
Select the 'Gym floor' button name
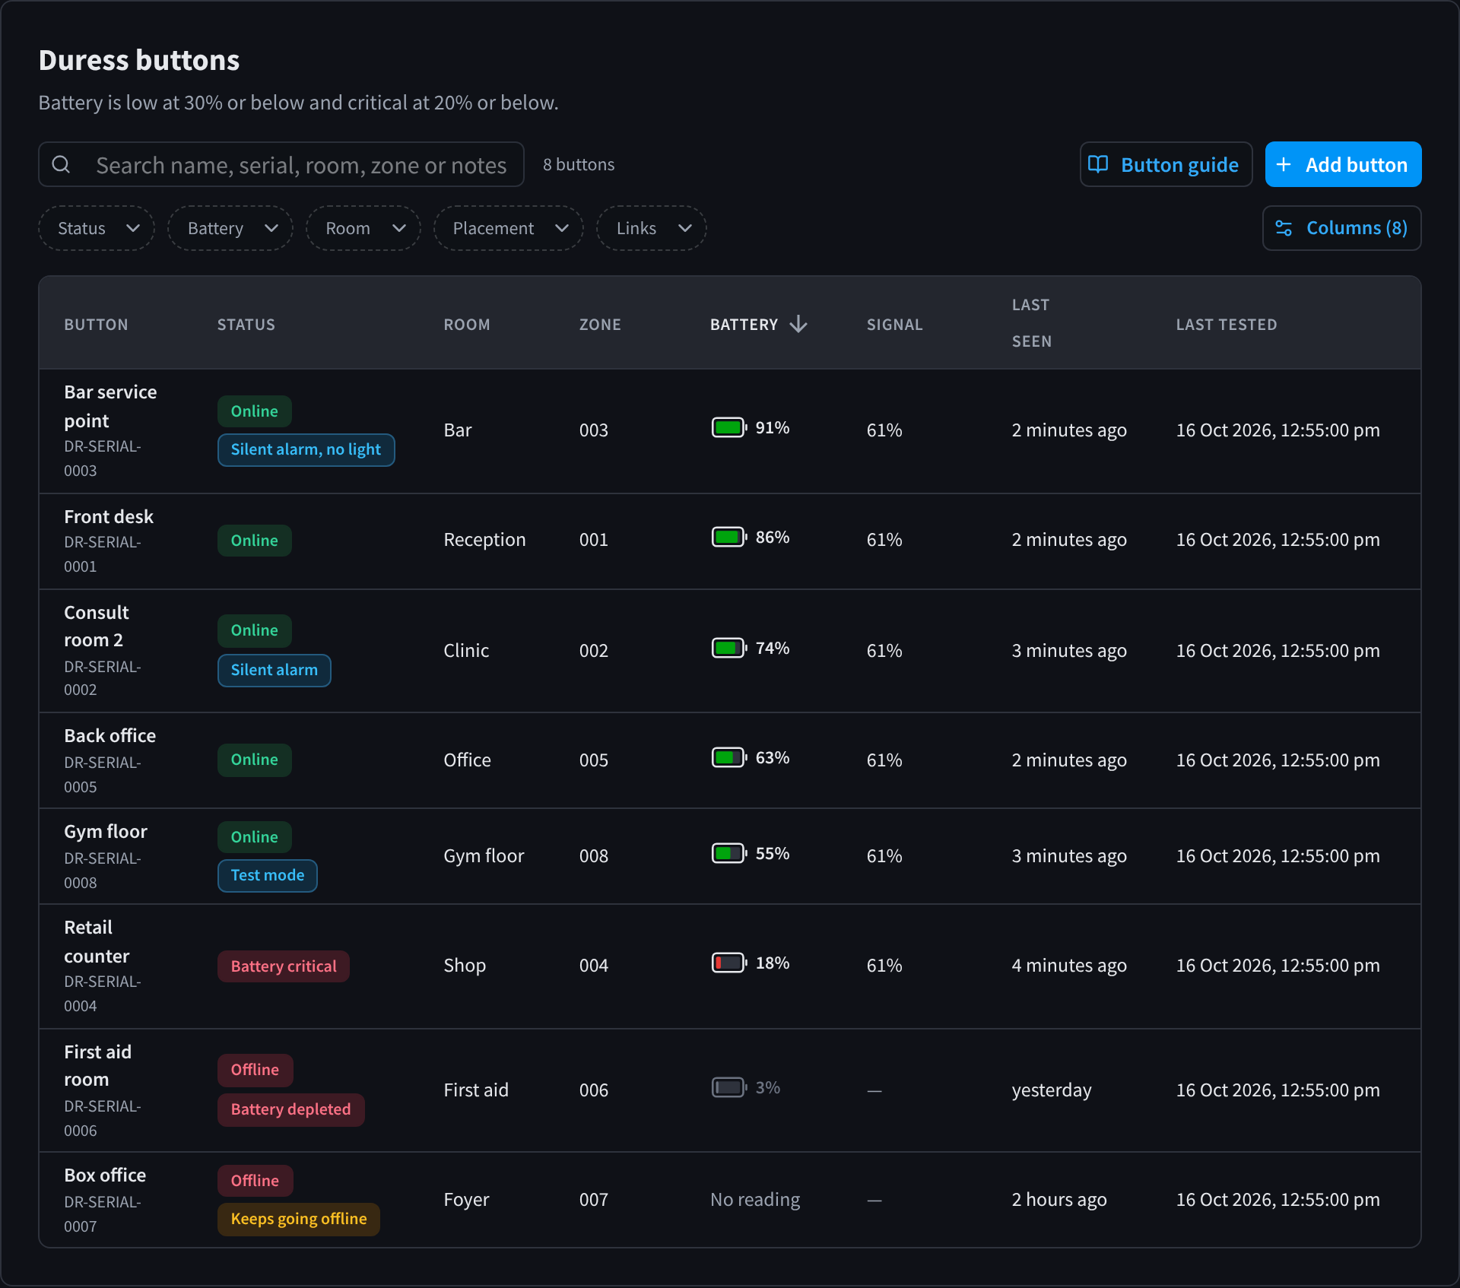[x=106, y=831]
